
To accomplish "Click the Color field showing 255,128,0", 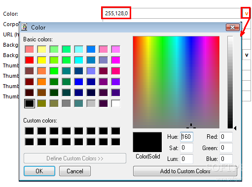I will click(x=172, y=13).
